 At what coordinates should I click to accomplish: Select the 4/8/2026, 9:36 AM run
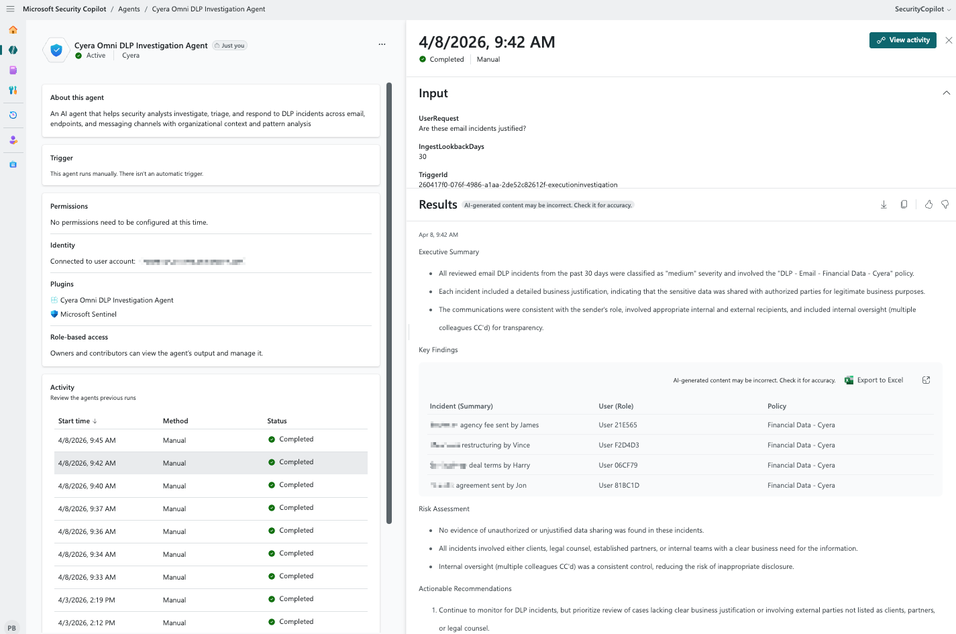(211, 531)
